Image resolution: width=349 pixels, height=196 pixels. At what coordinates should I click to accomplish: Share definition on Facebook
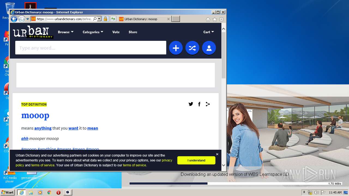click(199, 104)
